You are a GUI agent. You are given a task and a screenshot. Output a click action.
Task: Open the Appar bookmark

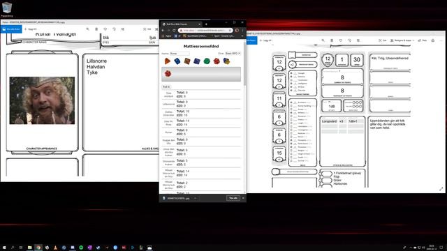tap(167, 36)
